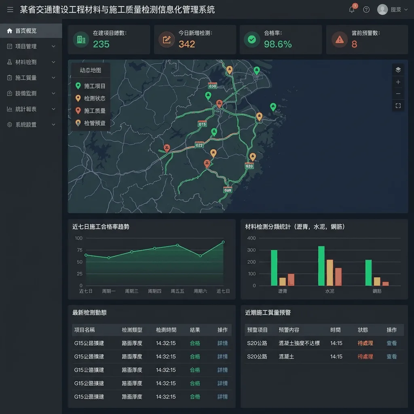Click the green checkmark icon on 合格率 card
The height and width of the screenshot is (414, 414).
click(x=252, y=40)
